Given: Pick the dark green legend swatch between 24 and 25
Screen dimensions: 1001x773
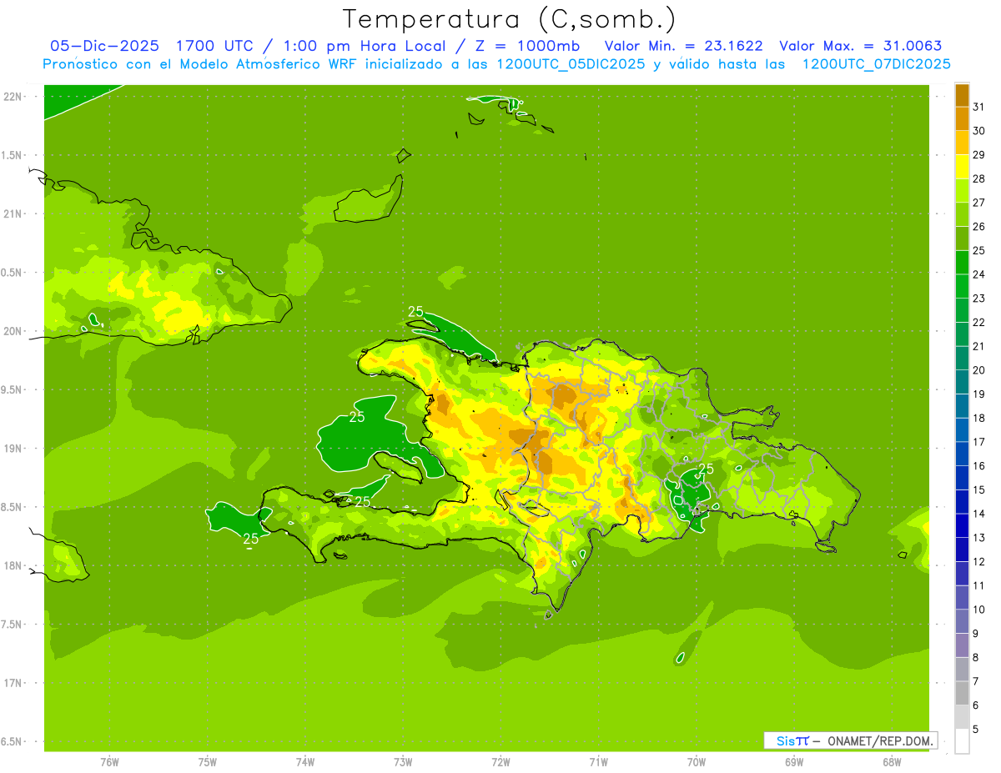Looking at the screenshot, I should (962, 262).
